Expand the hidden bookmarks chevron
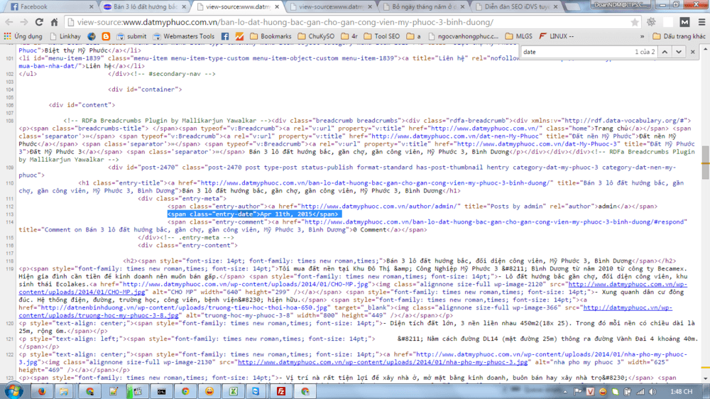Viewport: 710px width, 399px height. coord(642,36)
